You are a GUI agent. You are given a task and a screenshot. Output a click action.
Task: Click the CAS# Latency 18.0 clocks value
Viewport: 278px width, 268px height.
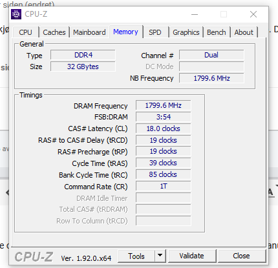164,129
